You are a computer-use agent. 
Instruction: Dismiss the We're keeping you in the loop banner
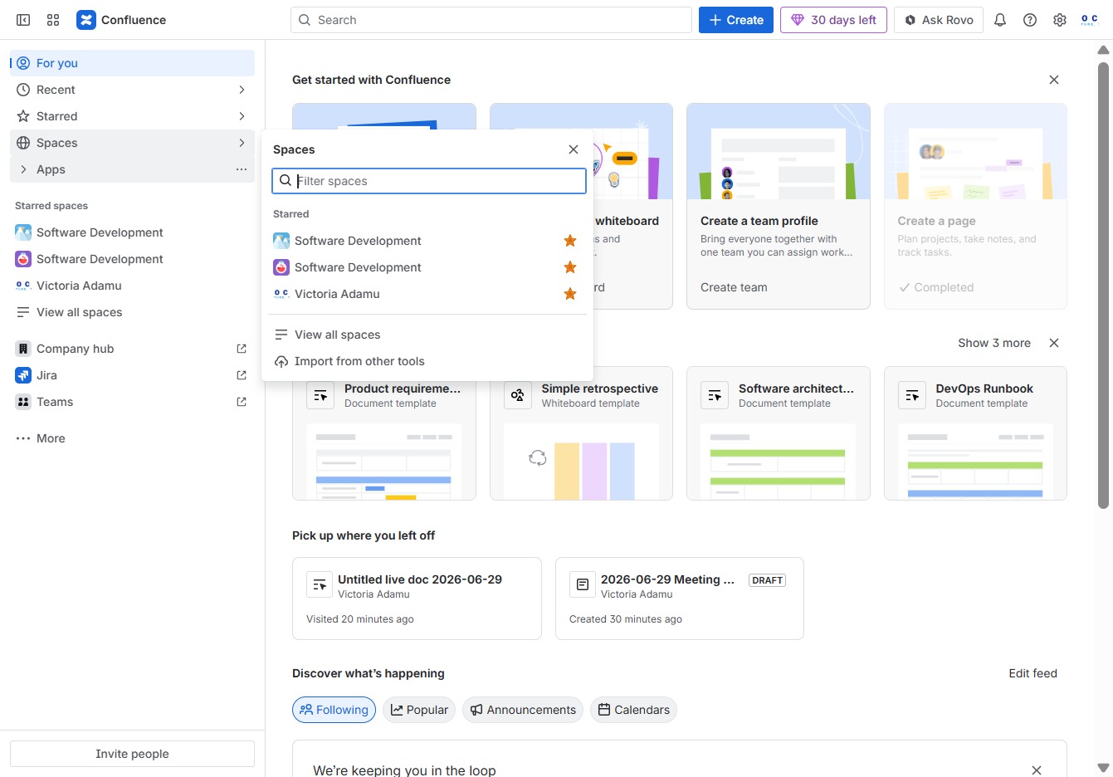(x=1037, y=770)
